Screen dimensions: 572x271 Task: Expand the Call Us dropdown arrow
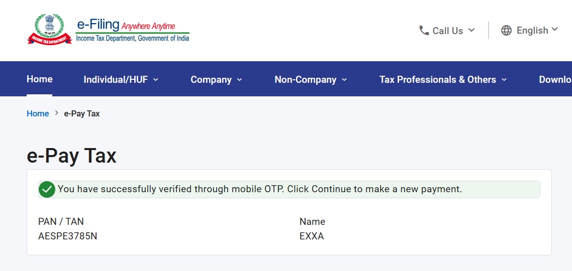[471, 30]
